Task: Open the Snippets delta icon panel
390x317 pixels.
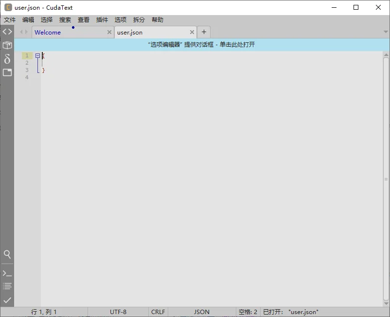Action: [x=7, y=59]
